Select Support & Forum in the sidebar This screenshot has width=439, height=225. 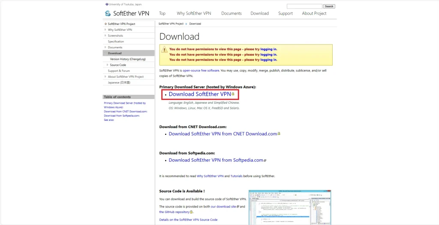click(x=119, y=71)
